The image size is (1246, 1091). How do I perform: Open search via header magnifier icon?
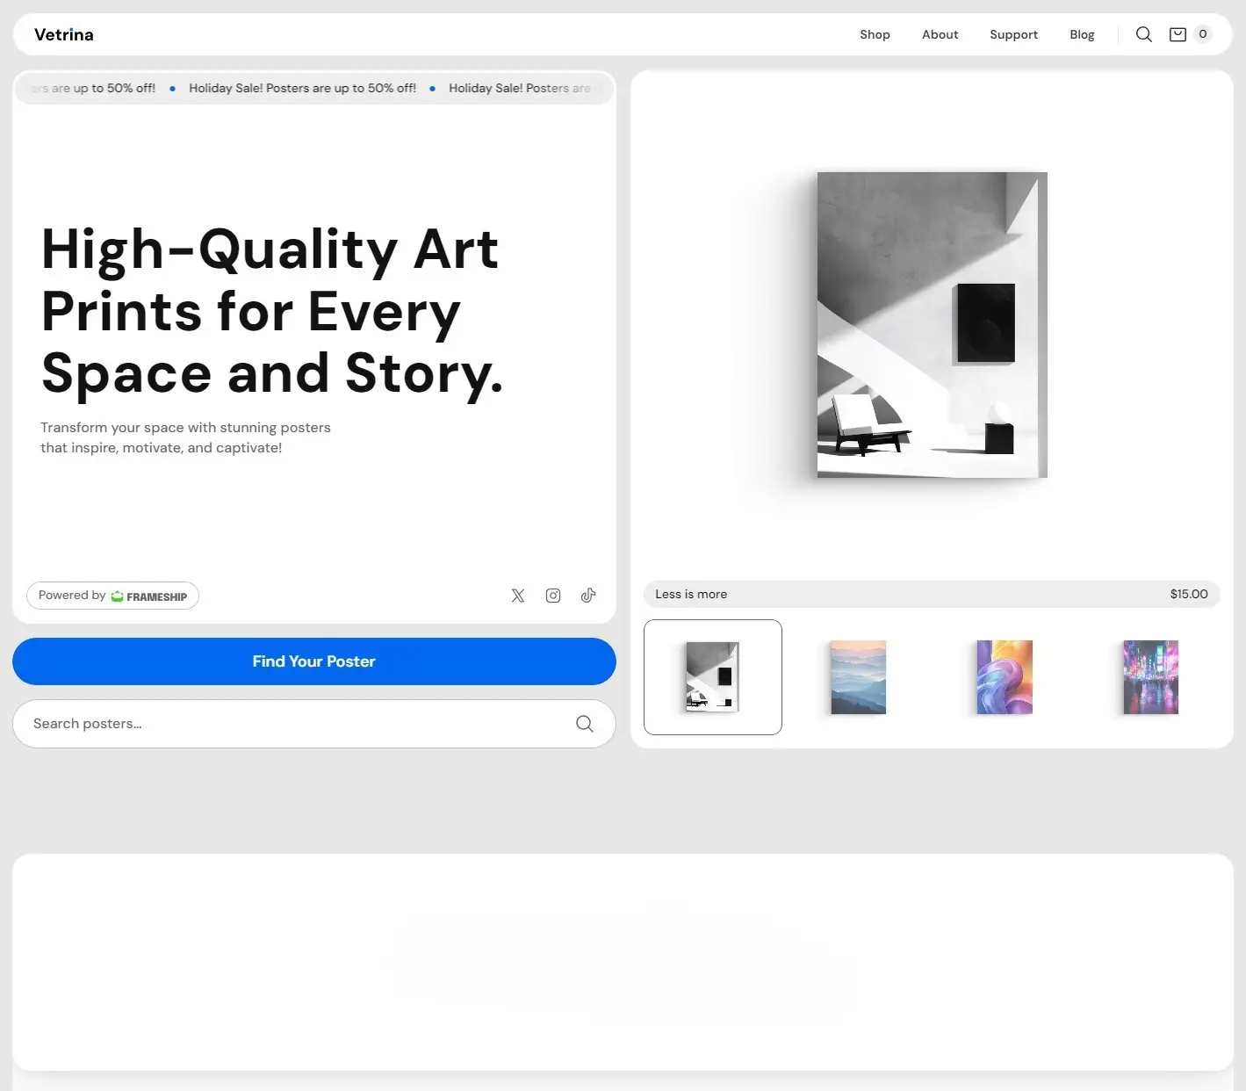1143,34
